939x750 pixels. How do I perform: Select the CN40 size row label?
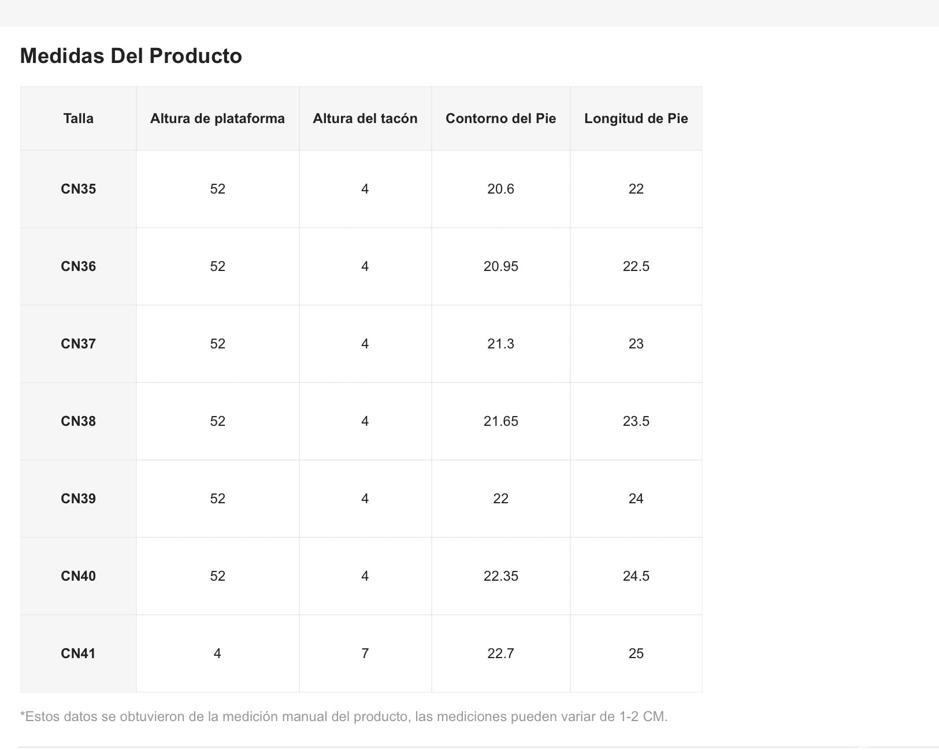79,576
